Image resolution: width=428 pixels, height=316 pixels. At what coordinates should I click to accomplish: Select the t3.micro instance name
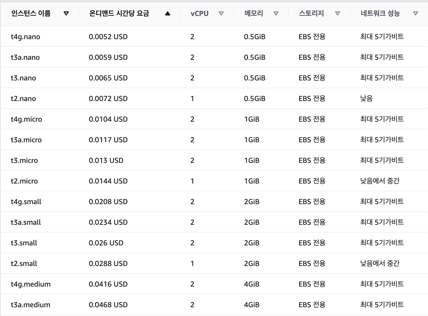point(24,161)
